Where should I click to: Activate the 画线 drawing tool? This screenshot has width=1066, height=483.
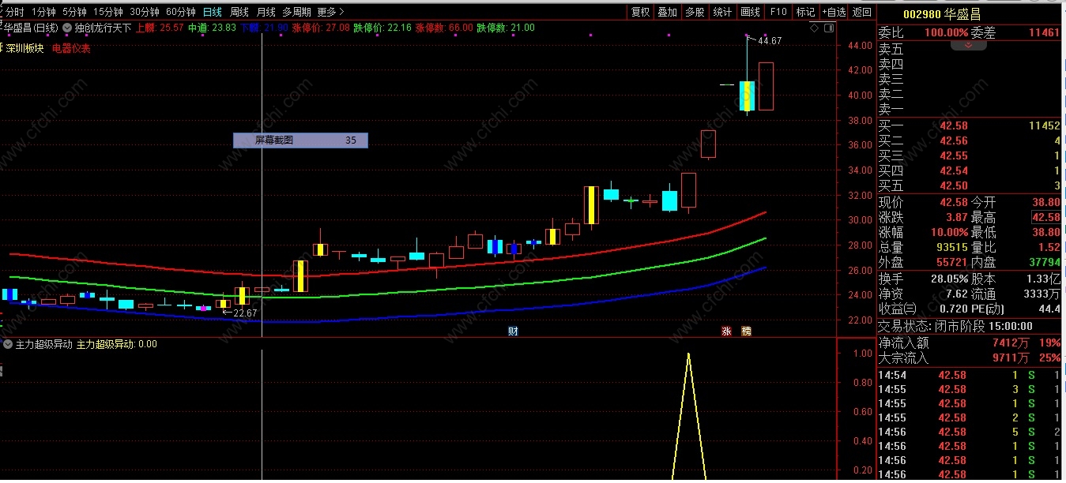pyautogui.click(x=750, y=12)
